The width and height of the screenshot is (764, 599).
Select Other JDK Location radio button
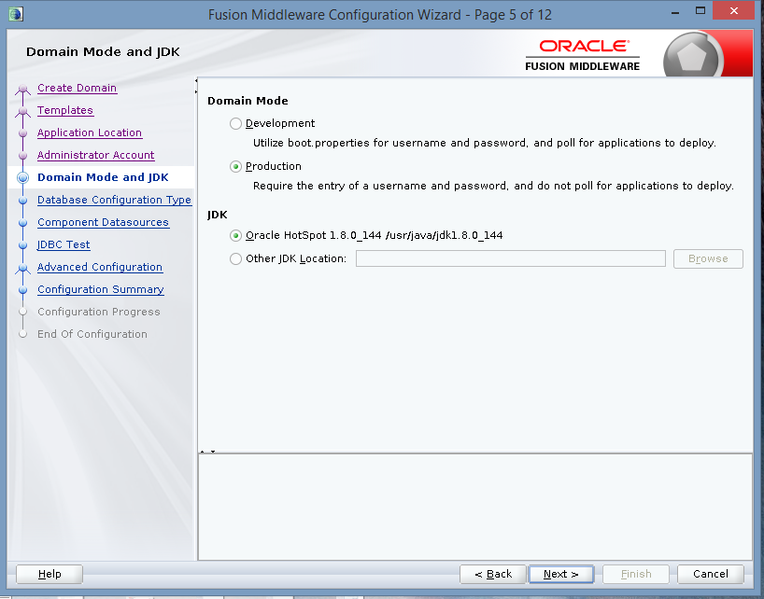(235, 258)
